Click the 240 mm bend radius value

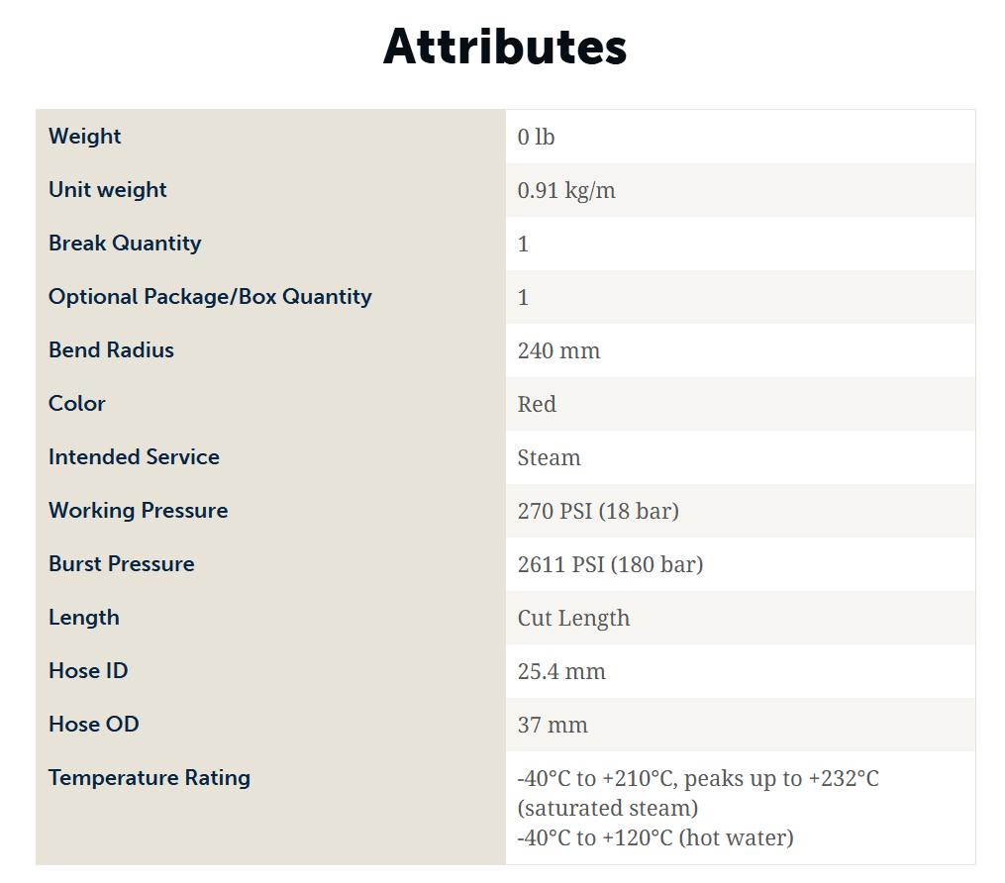point(558,350)
